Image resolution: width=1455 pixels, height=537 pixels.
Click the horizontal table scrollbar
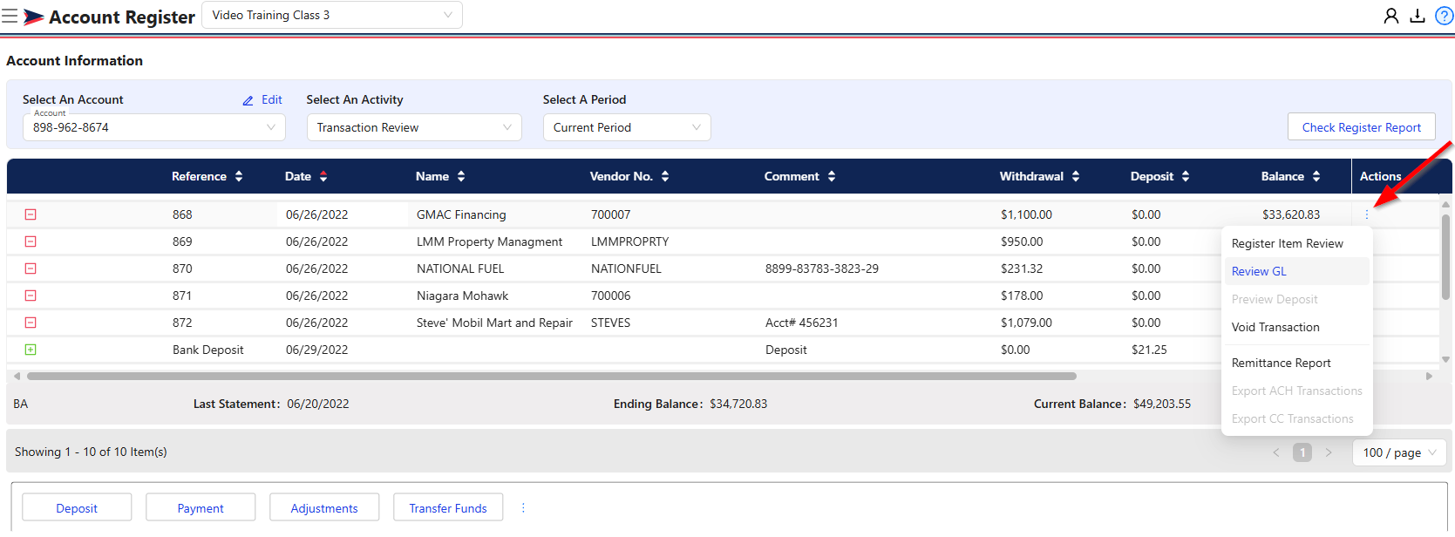pos(551,377)
